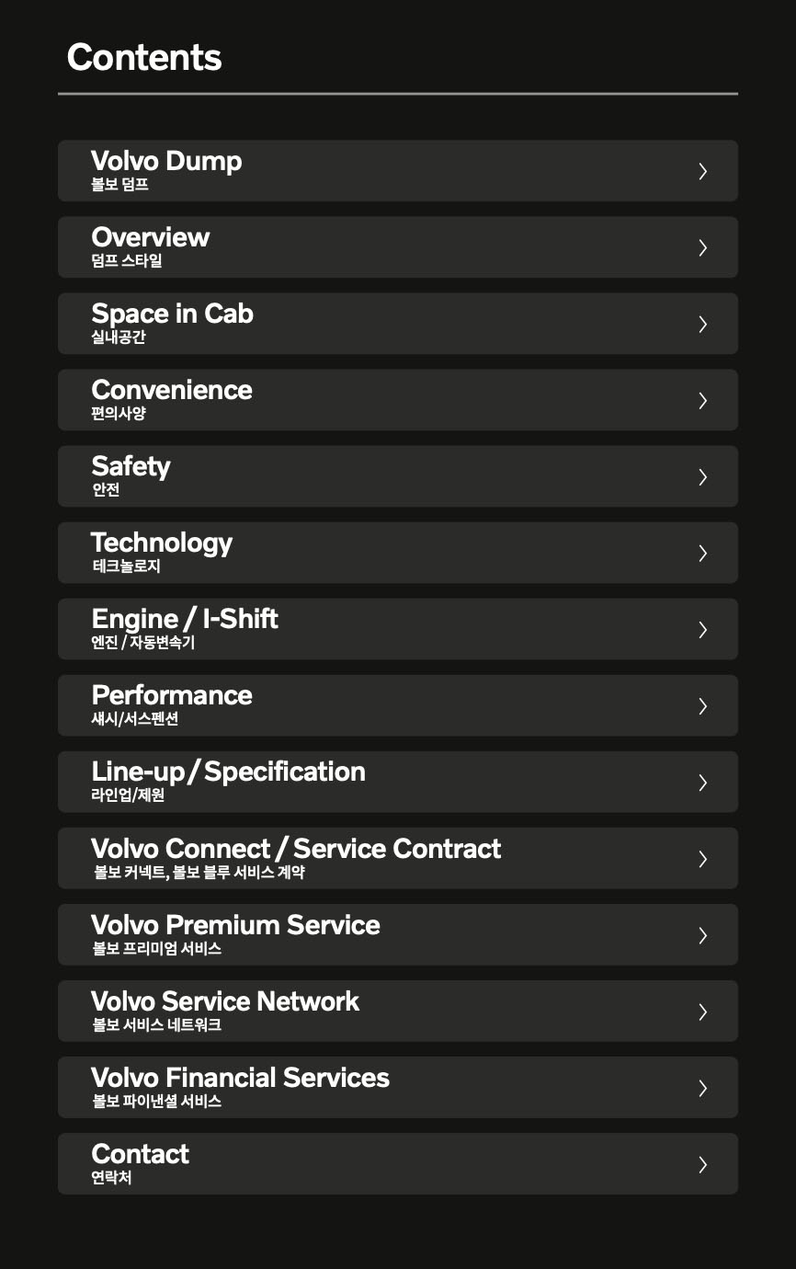Click the arrow icon beside Performance
Screen dimensions: 796x1269
tap(702, 705)
